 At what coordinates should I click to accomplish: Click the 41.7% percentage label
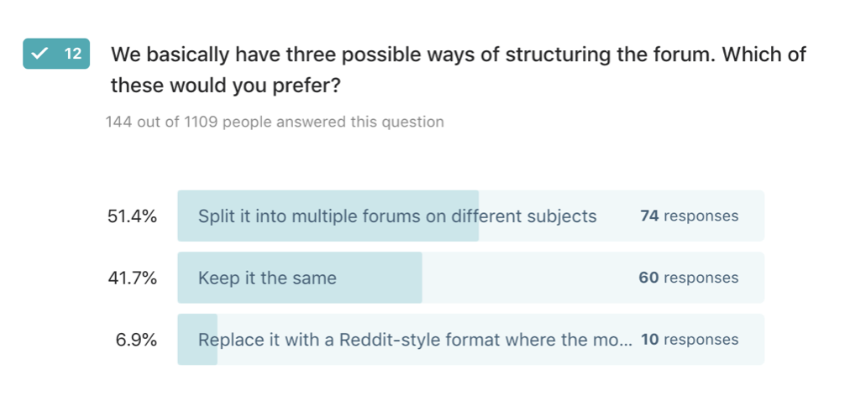coord(132,278)
